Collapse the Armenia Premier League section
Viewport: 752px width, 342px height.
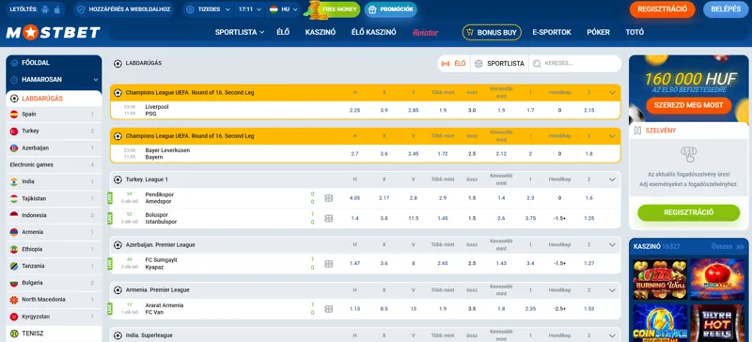tap(612, 290)
